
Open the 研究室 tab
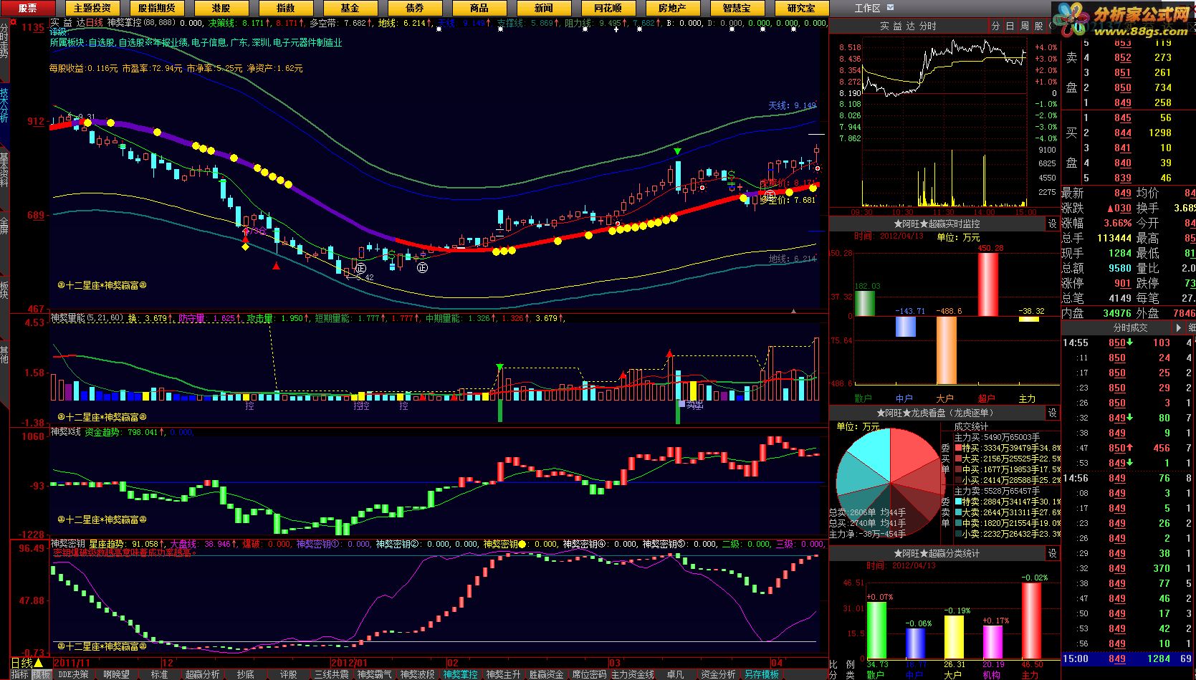tap(801, 8)
